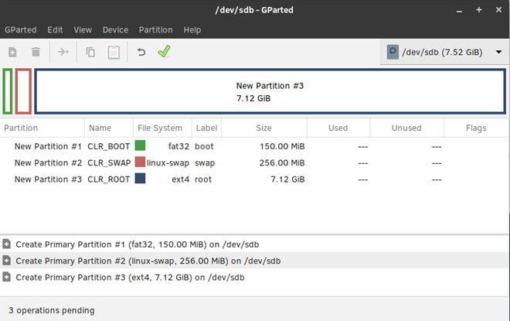This screenshot has height=321, width=510.
Task: Select the red swap partition bar
Action: (x=23, y=91)
